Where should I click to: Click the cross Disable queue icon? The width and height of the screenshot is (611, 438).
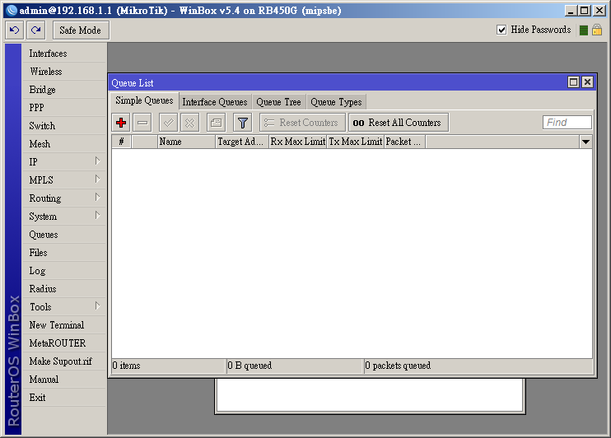pyautogui.click(x=189, y=123)
